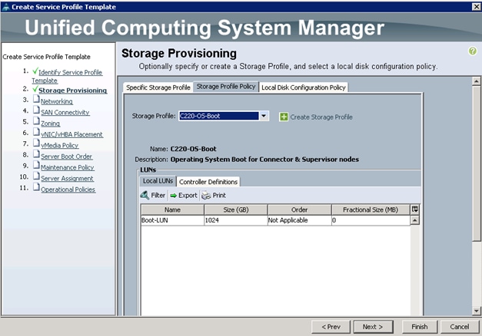Click the green Export arrow icon

point(174,196)
